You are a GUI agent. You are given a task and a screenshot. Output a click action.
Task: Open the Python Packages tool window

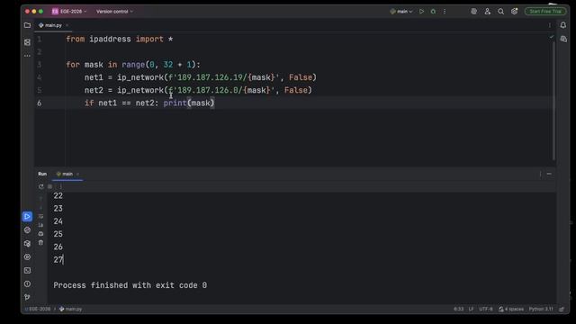(x=27, y=244)
